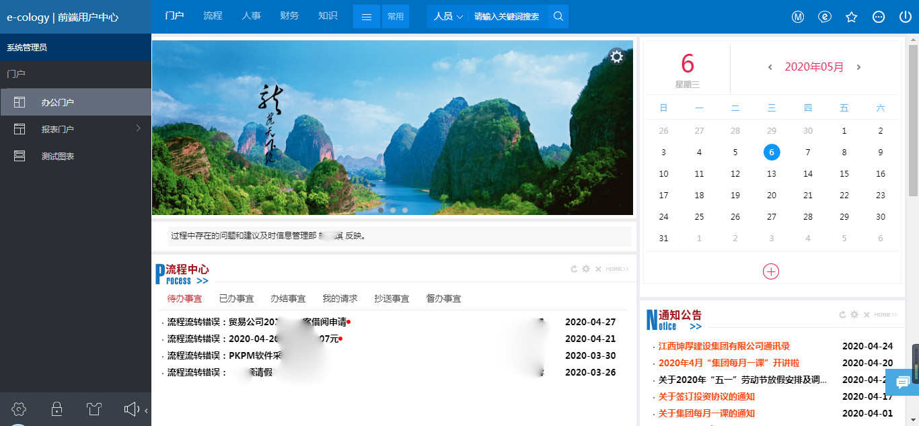Collapse the left sidebar with the arrow
The height and width of the screenshot is (426, 919).
146,410
